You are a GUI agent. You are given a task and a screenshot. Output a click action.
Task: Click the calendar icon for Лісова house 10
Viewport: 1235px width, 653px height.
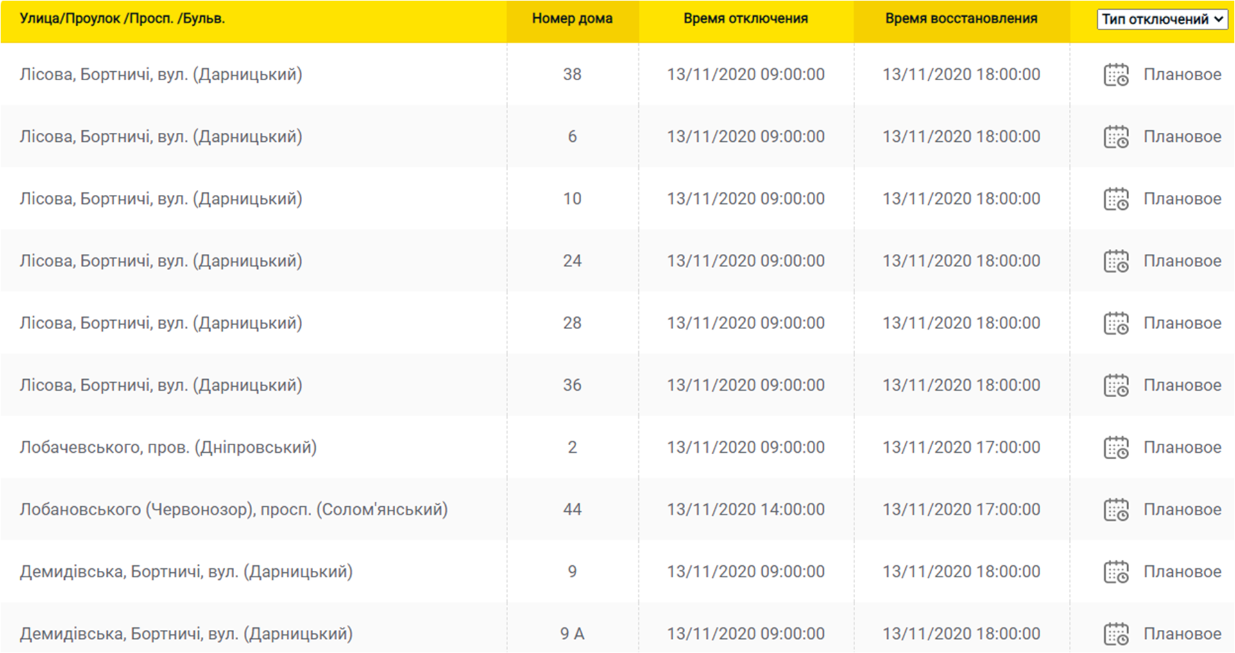pyautogui.click(x=1116, y=199)
